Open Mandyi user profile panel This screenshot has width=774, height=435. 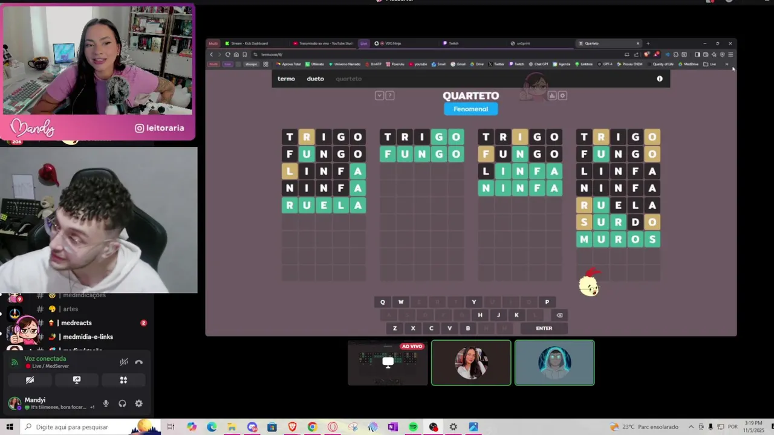(51, 403)
